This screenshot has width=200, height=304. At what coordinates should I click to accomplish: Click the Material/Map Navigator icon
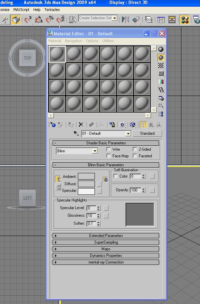point(161,114)
